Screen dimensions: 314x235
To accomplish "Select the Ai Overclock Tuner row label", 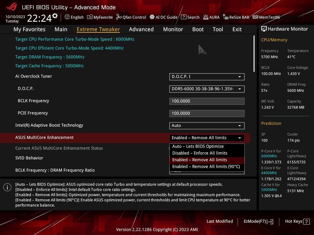I will [33, 76].
